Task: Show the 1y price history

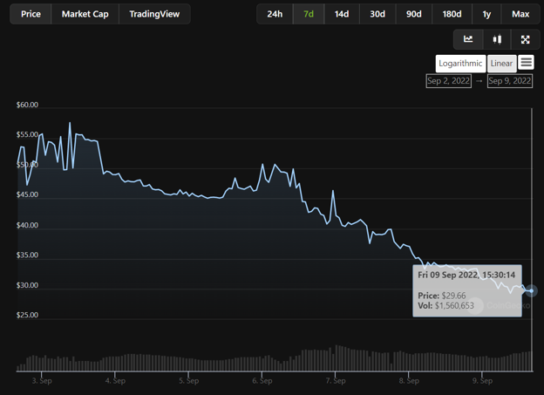Action: coord(486,14)
